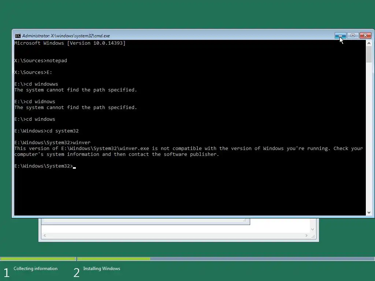
Task: Click the Collecting information progress bar
Action: click(38, 259)
